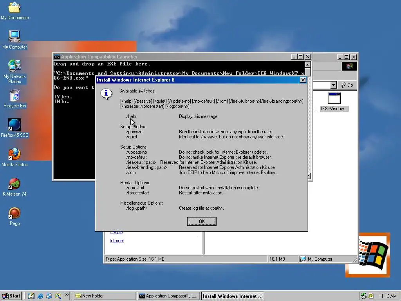Select the Firefox 45 SSE shortcut
This screenshot has height=301, width=401.
pos(14,128)
